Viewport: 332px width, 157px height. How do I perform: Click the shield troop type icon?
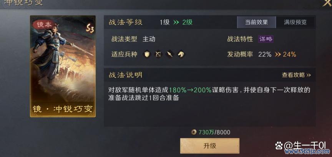(148, 54)
